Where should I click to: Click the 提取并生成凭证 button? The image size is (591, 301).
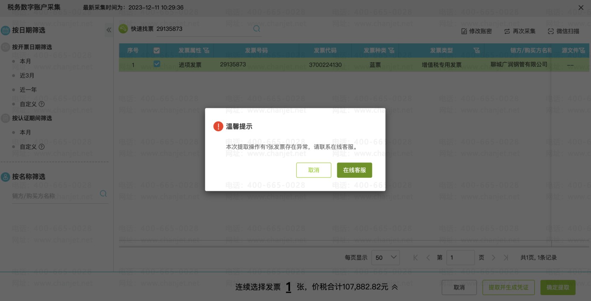(x=508, y=287)
